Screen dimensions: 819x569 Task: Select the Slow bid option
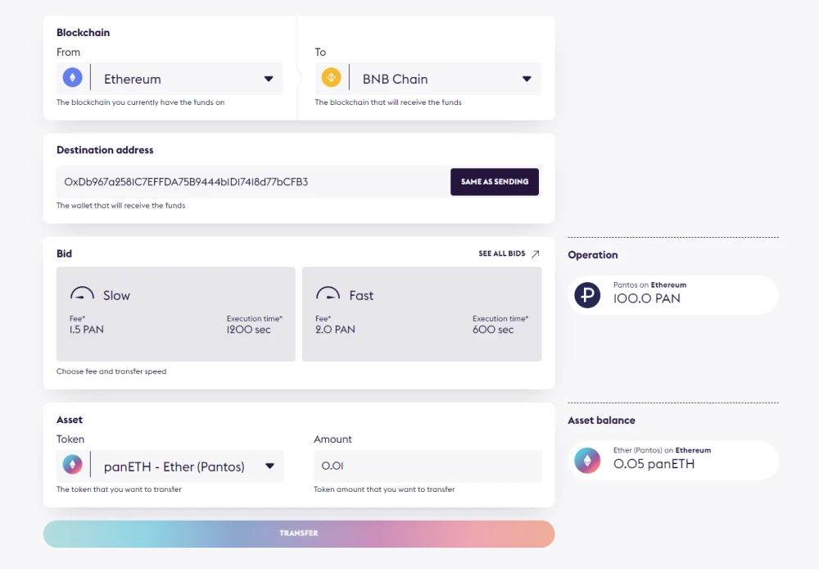(x=175, y=314)
